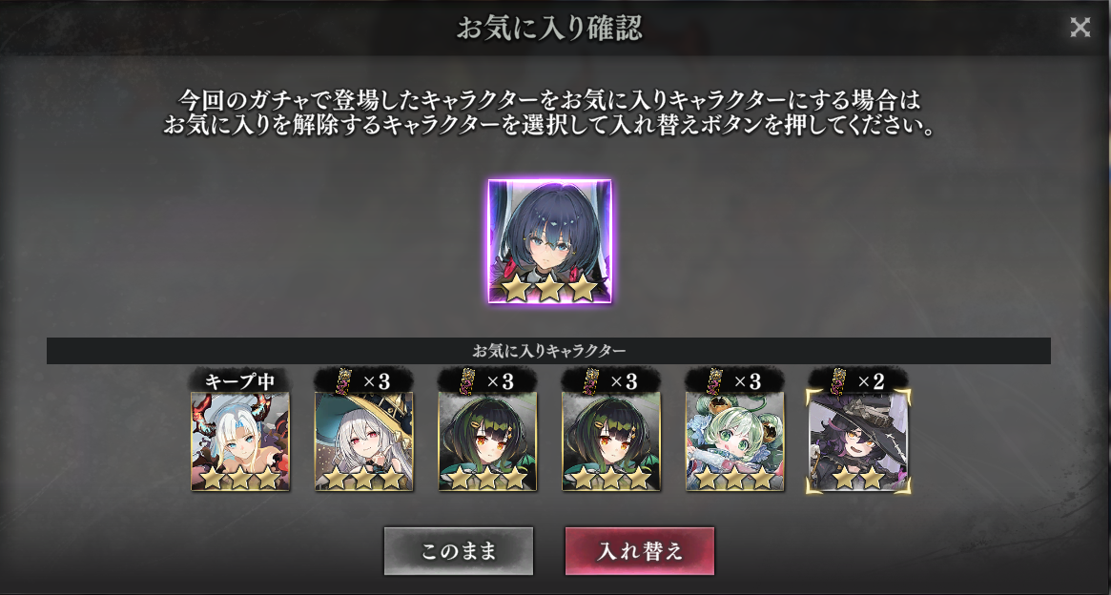
Task: Select the horned white-haired character marked キープ中
Action: (x=240, y=441)
